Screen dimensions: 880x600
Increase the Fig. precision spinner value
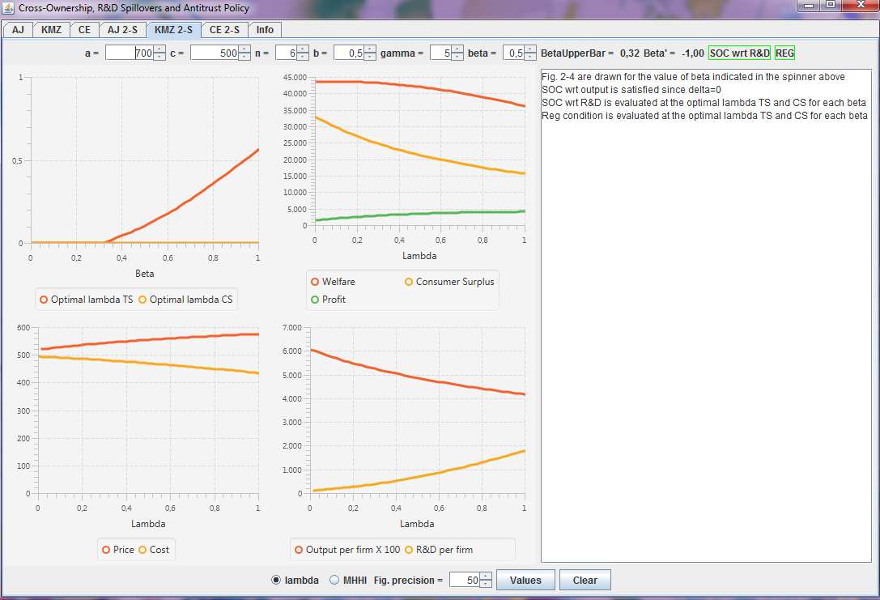click(486, 576)
